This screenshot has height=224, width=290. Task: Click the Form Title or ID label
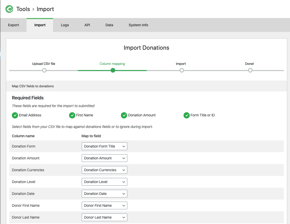(203, 115)
